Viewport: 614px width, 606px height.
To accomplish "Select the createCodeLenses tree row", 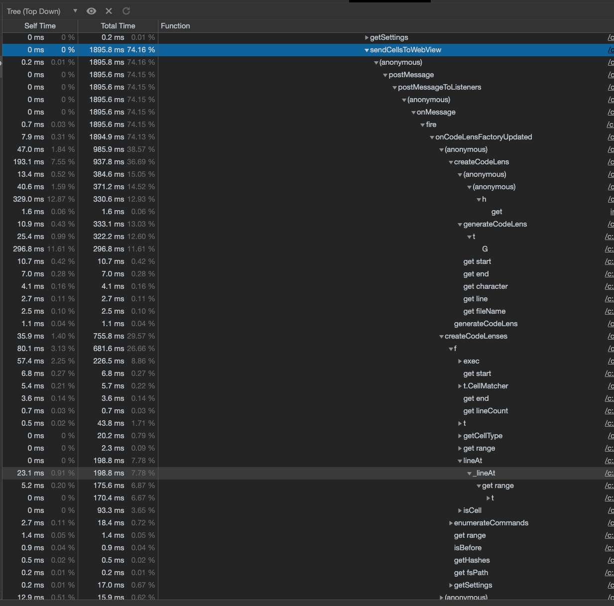I will (477, 336).
